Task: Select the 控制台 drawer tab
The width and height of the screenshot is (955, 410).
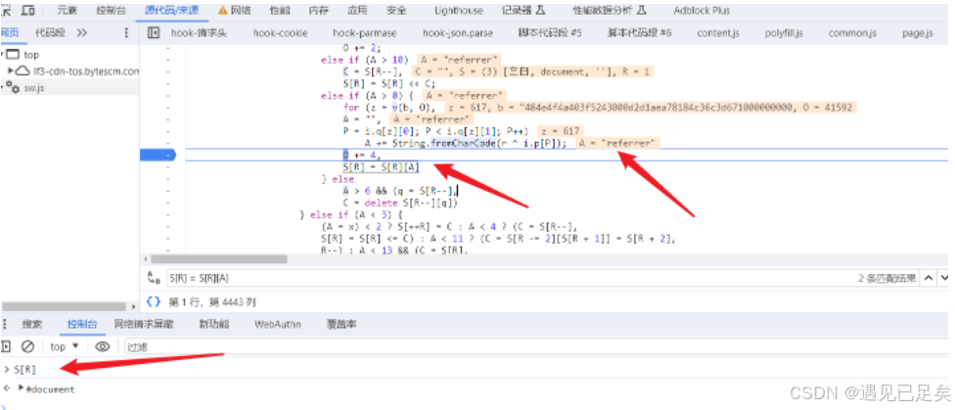Action: pyautogui.click(x=82, y=324)
